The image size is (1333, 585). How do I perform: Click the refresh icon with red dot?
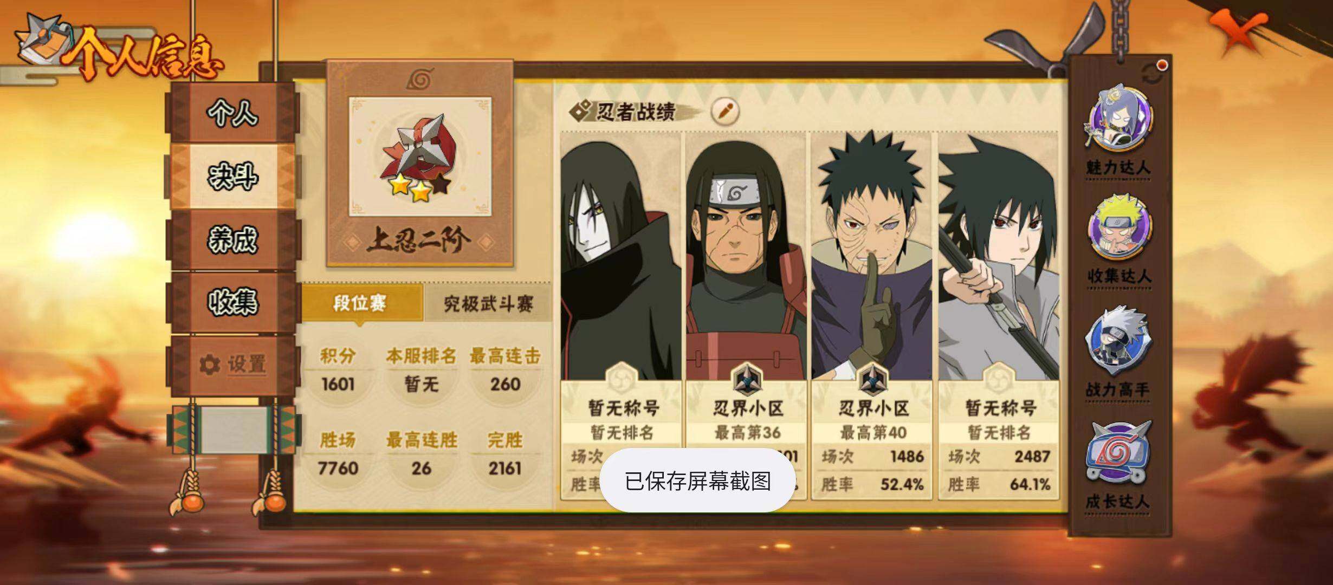1152,73
